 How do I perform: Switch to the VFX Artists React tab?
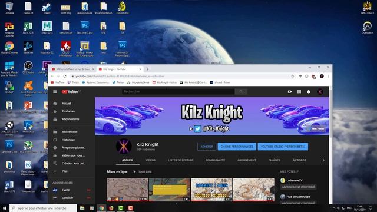coord(73,69)
